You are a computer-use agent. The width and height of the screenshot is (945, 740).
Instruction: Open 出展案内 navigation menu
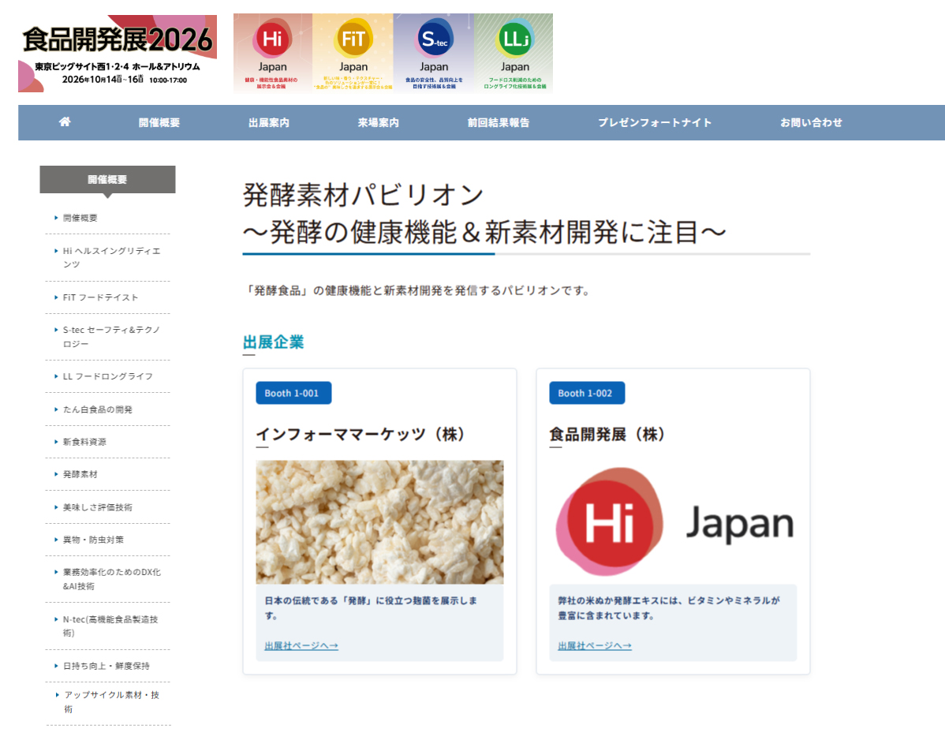[269, 123]
